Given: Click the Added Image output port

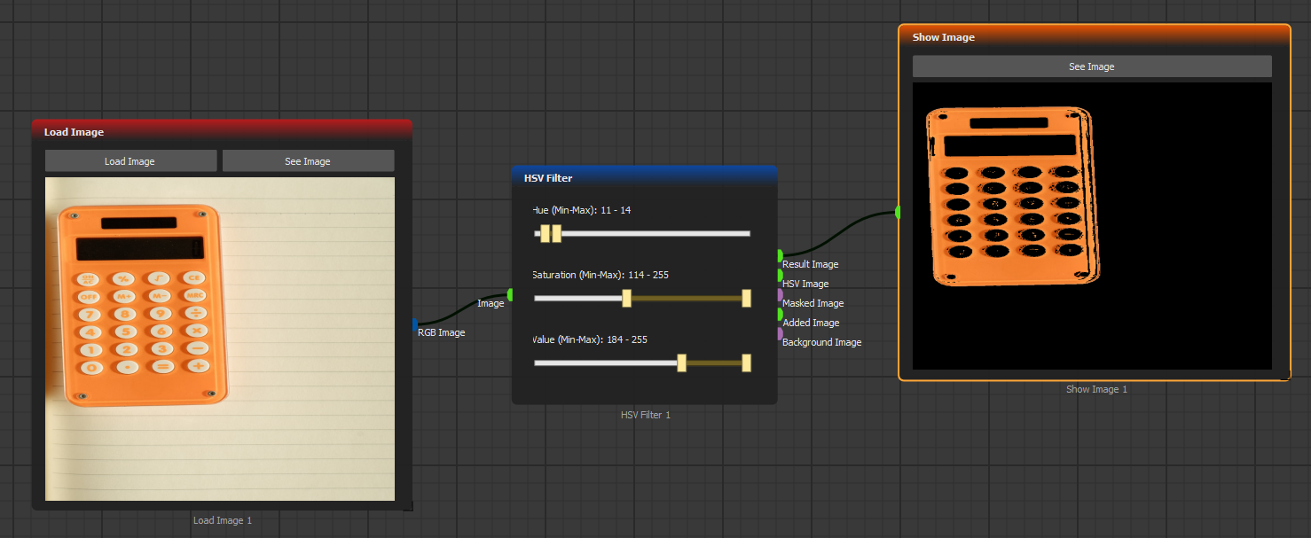Looking at the screenshot, I should (780, 315).
